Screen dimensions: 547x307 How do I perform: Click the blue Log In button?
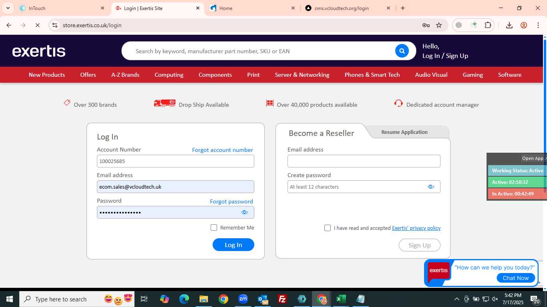[233, 245]
